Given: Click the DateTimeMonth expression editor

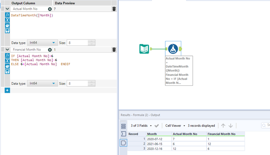Looking at the screenshot, I should coord(63,25).
